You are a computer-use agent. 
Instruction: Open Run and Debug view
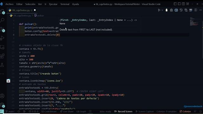[x=2, y=38]
